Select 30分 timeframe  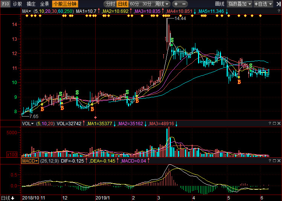146,4
